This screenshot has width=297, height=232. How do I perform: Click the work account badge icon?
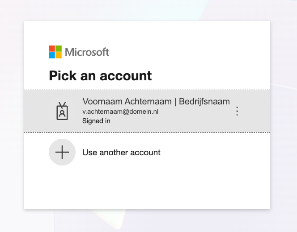pos(62,111)
